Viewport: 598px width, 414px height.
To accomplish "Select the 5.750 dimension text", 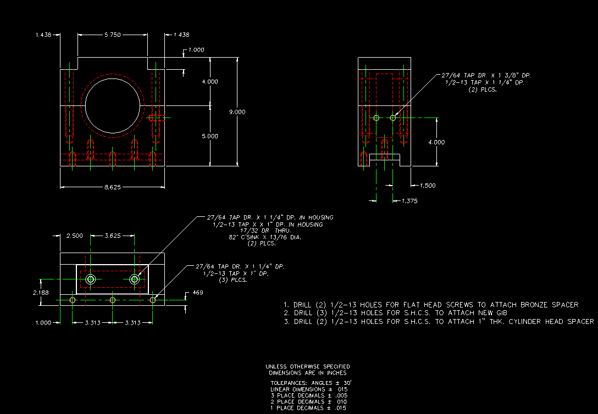I will [x=113, y=35].
